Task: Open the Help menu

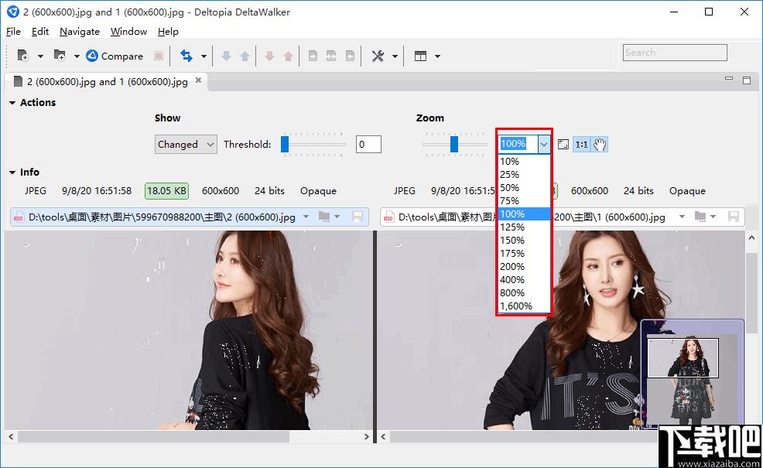Action: (169, 32)
